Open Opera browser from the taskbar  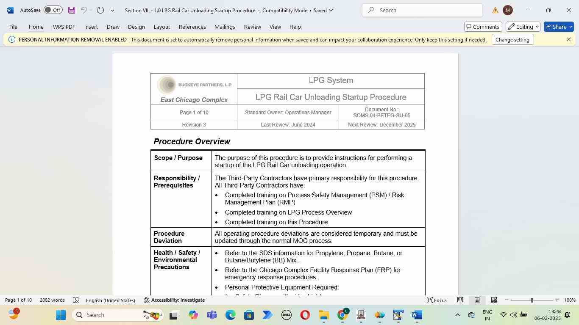click(305, 315)
